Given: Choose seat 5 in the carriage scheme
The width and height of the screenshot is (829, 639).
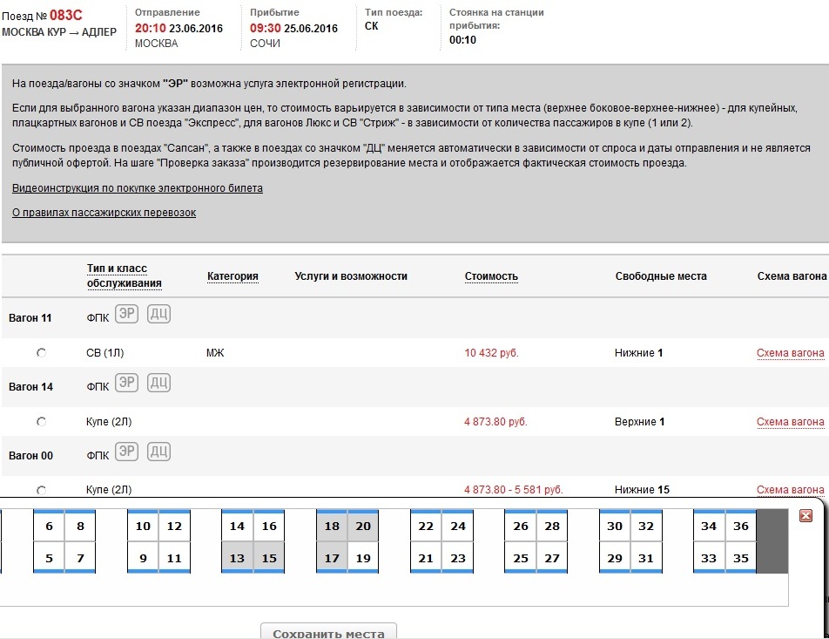Looking at the screenshot, I should click(49, 558).
